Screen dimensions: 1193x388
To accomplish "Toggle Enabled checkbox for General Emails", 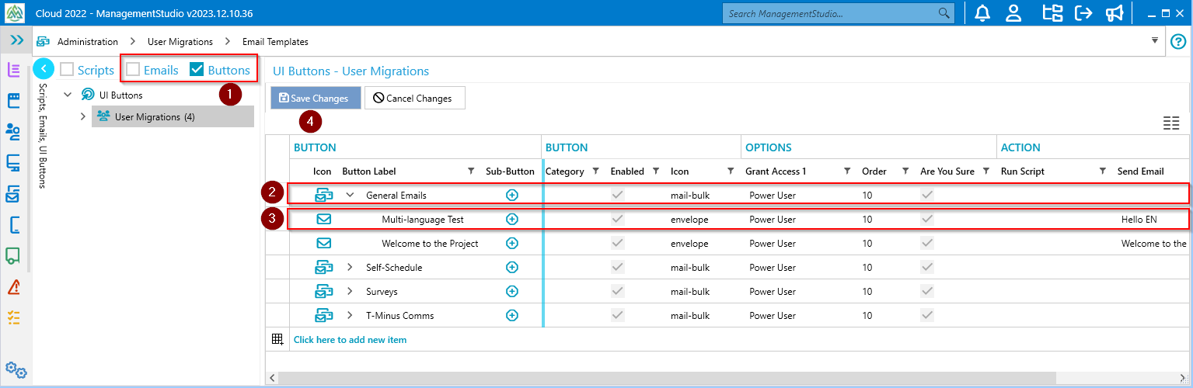I will pyautogui.click(x=618, y=196).
